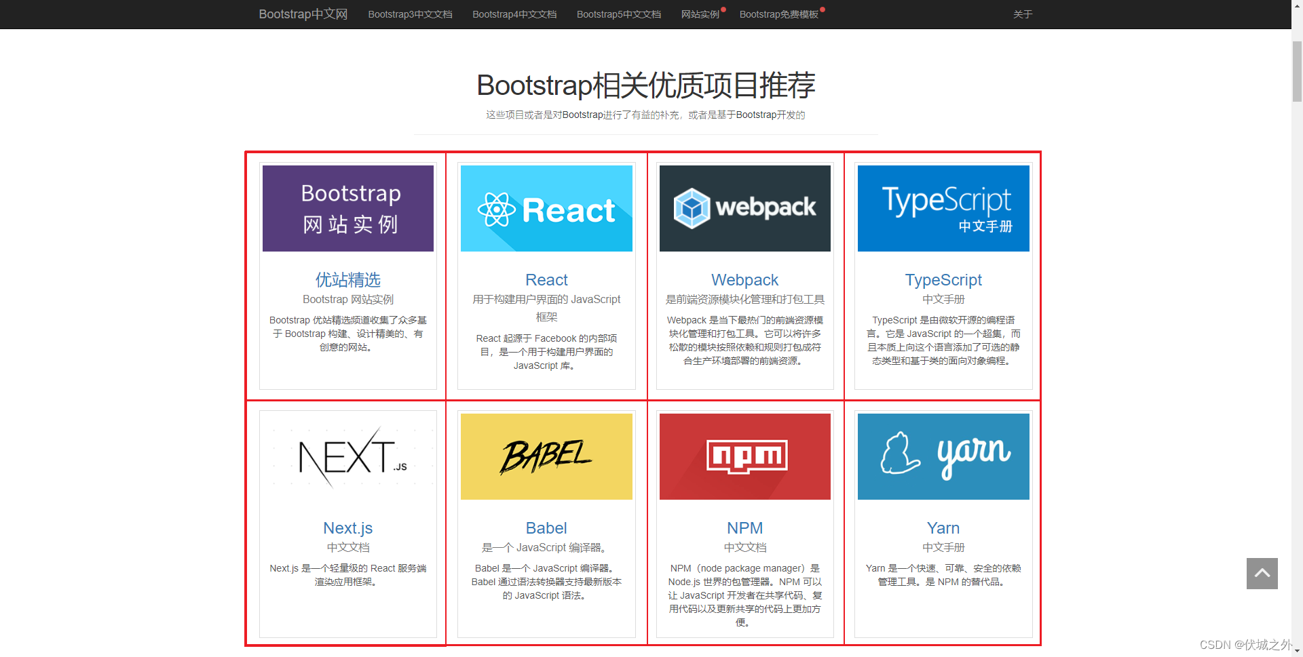Click text 是前端资源模块化管理和打包工具

pos(745,299)
